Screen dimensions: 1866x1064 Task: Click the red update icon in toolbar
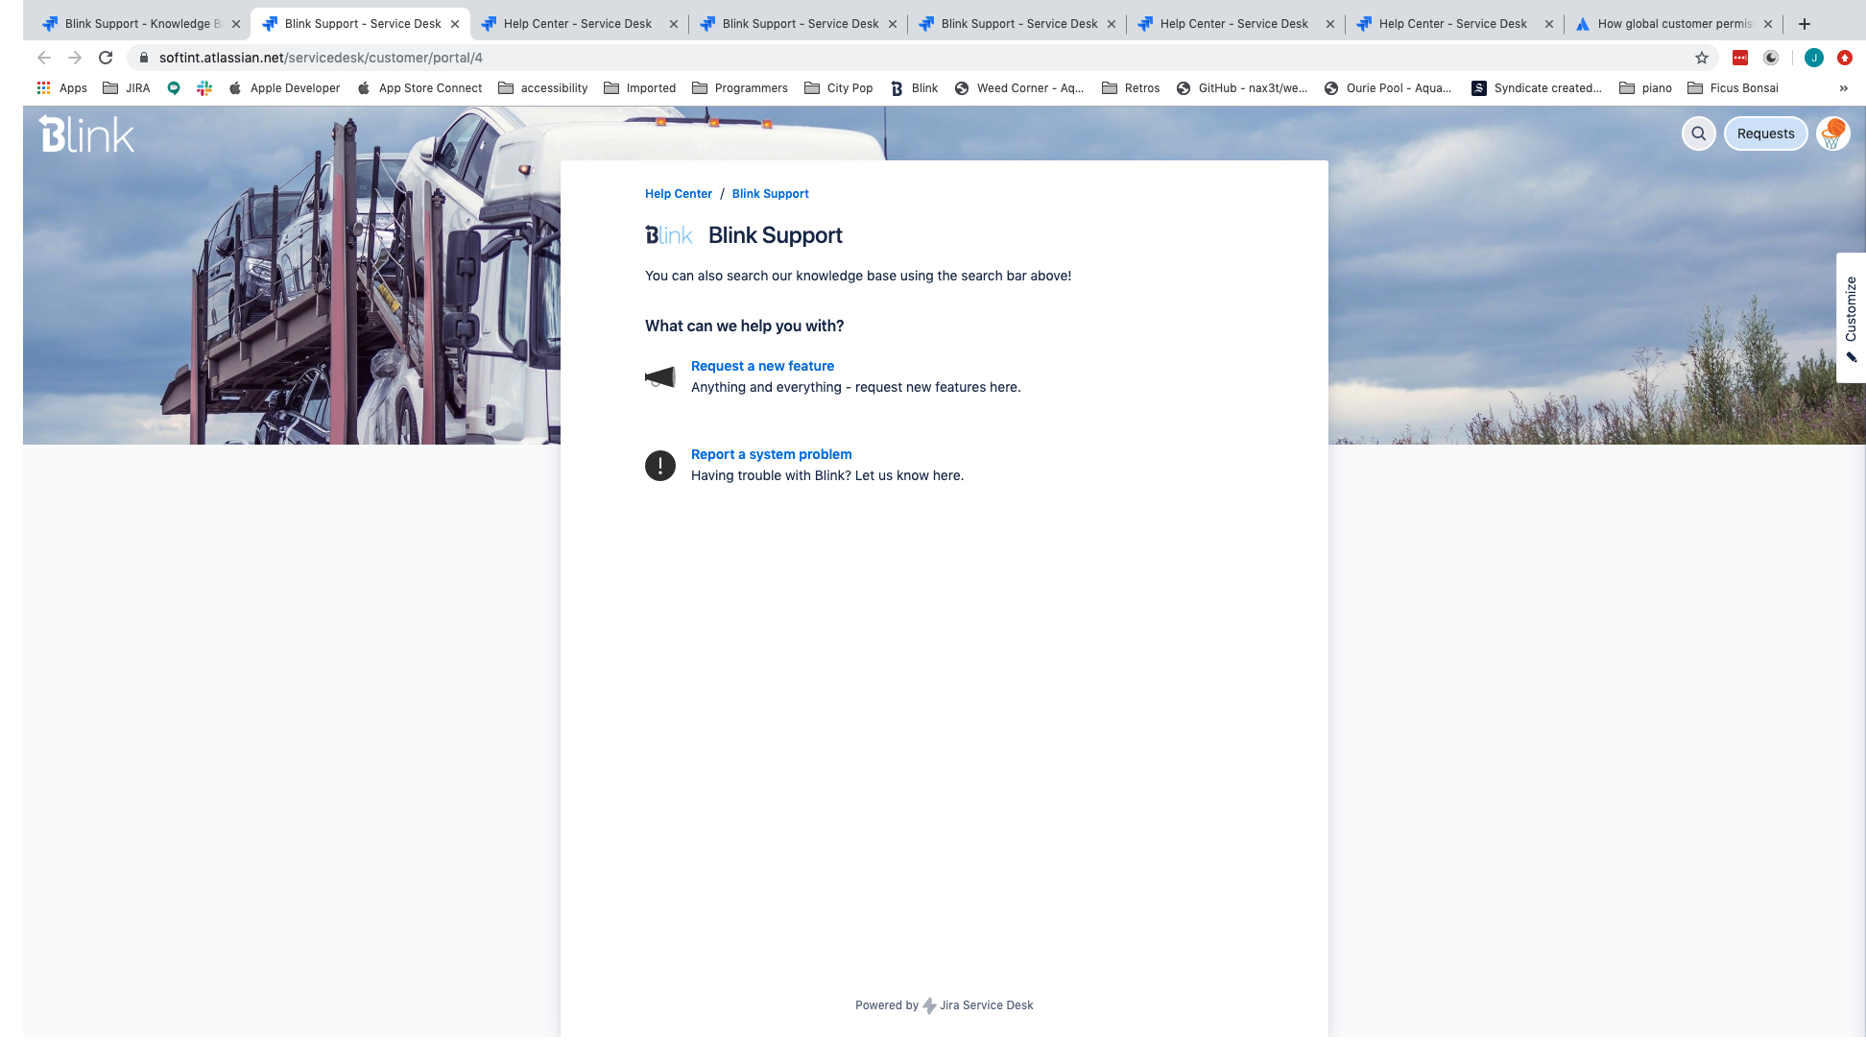click(x=1845, y=58)
